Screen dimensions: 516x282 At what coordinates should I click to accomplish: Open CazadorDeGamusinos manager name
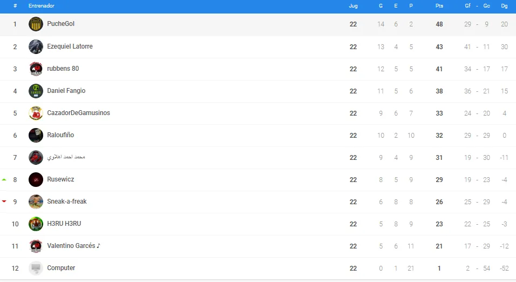(78, 113)
